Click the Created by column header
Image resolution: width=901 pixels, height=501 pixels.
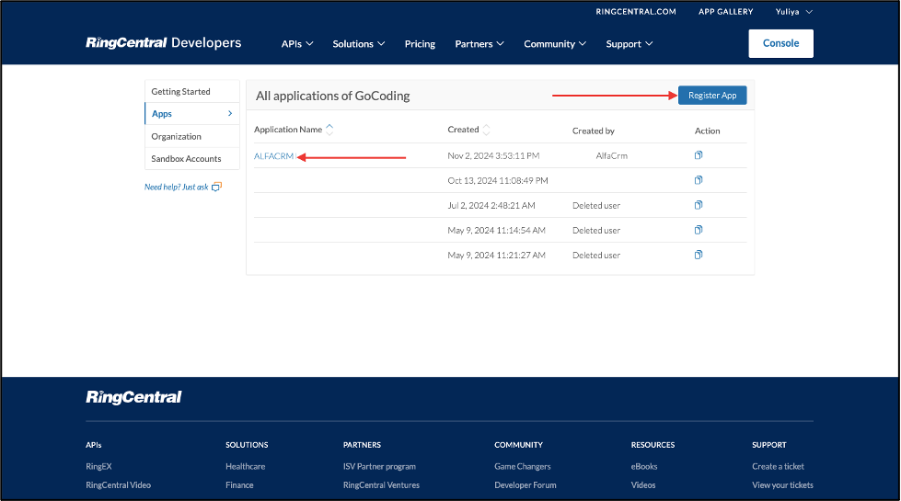click(593, 131)
